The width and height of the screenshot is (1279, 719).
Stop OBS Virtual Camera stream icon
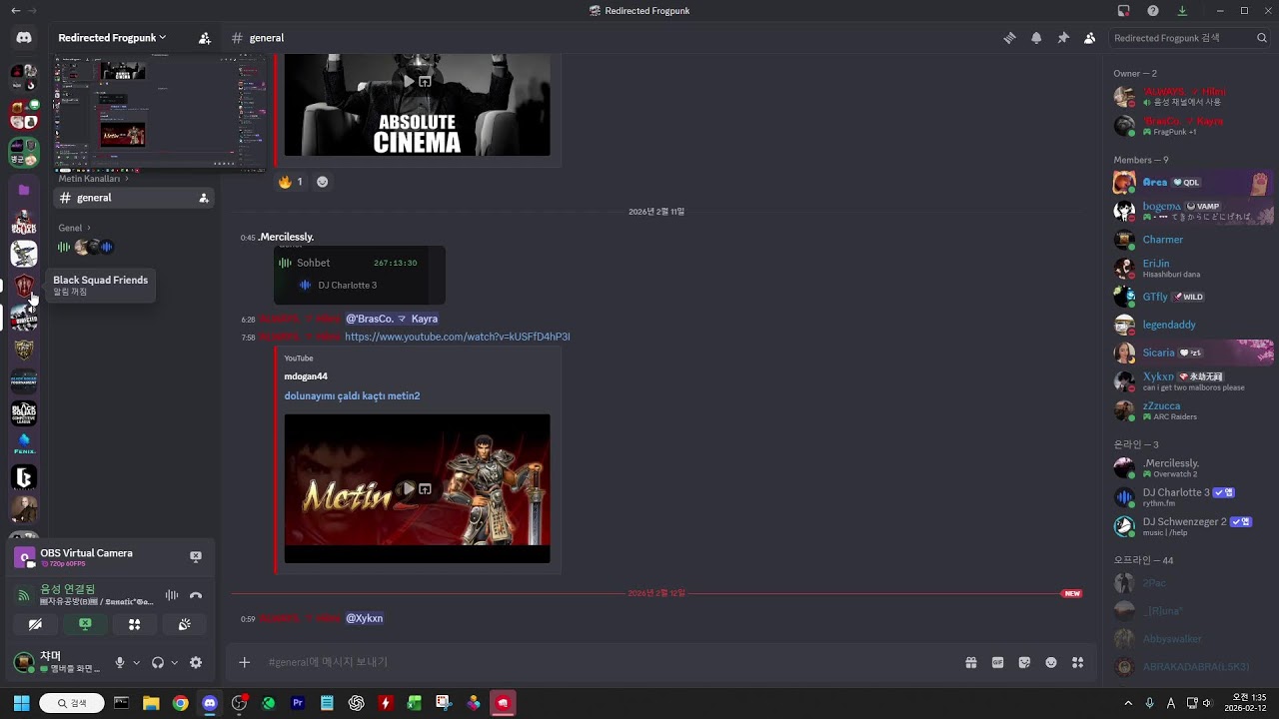click(196, 556)
